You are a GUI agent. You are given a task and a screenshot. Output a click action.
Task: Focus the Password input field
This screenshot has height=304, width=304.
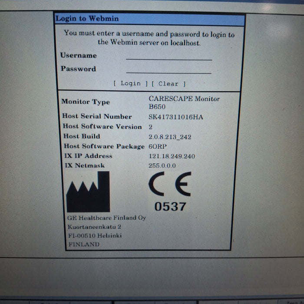pos(169,69)
